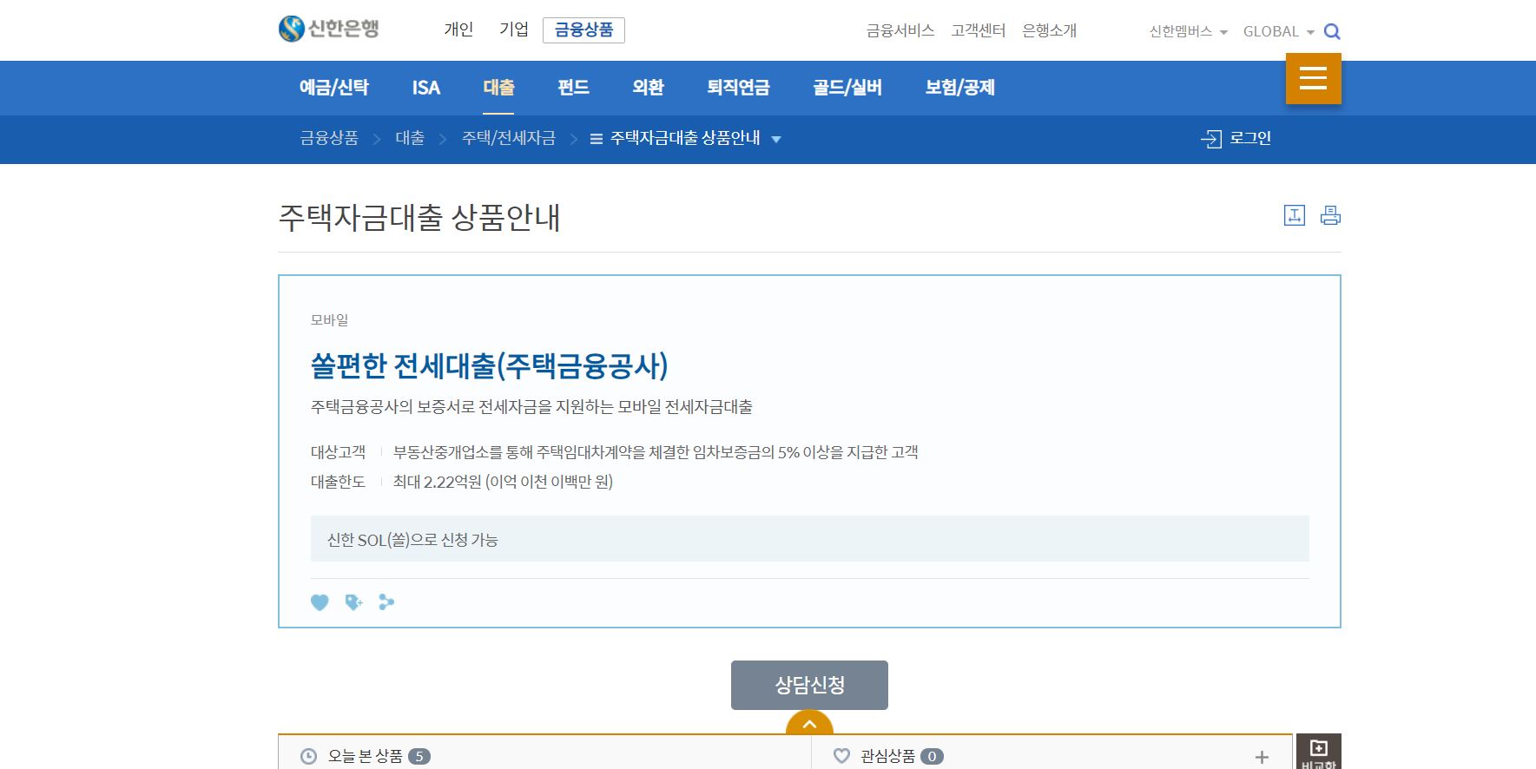
Task: Open the ISA menu
Action: pos(425,88)
